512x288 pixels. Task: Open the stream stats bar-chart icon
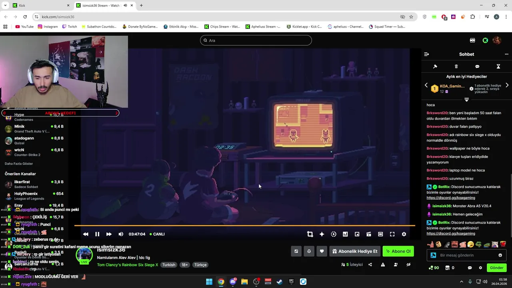[345, 234]
